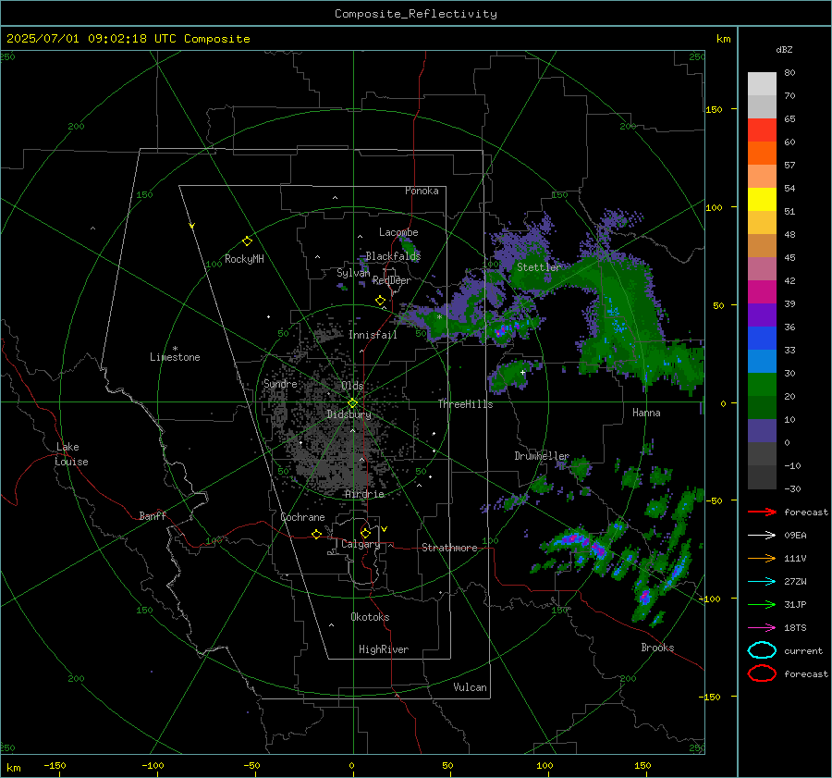
Task: Click the purple 0-10 dBZ color swatch
Action: pyautogui.click(x=762, y=431)
